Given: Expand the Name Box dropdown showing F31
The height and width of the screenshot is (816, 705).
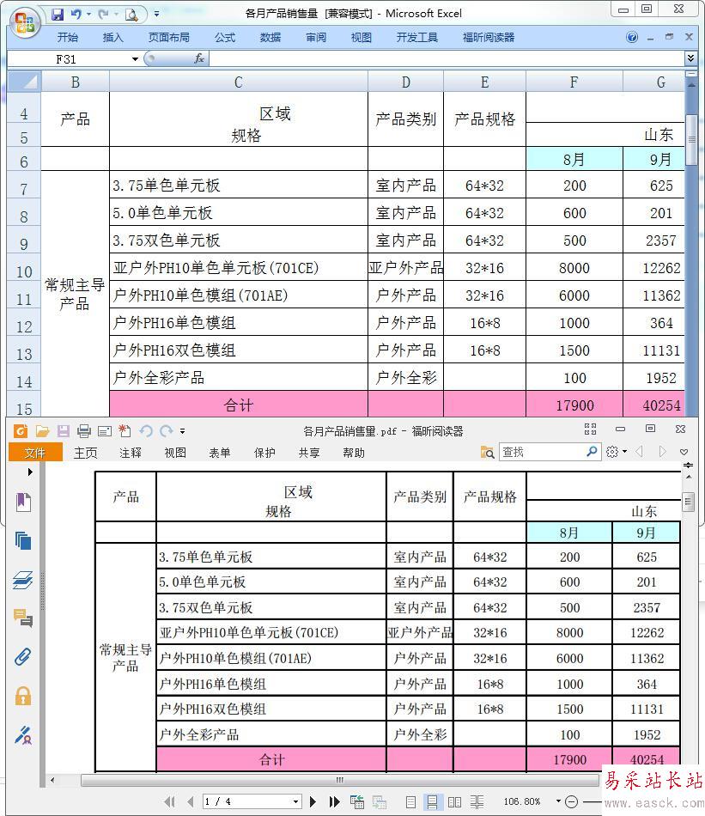Looking at the screenshot, I should pos(135,59).
